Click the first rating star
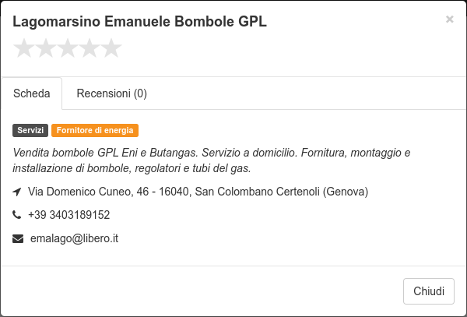Viewport: 467px width, 317px height. [x=24, y=48]
